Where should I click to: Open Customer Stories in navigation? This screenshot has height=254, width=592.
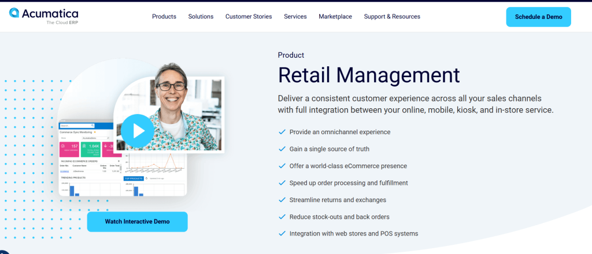click(x=249, y=17)
